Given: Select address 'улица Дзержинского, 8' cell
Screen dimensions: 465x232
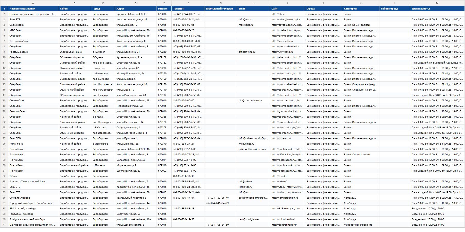Looking at the screenshot, I should pos(136,225).
